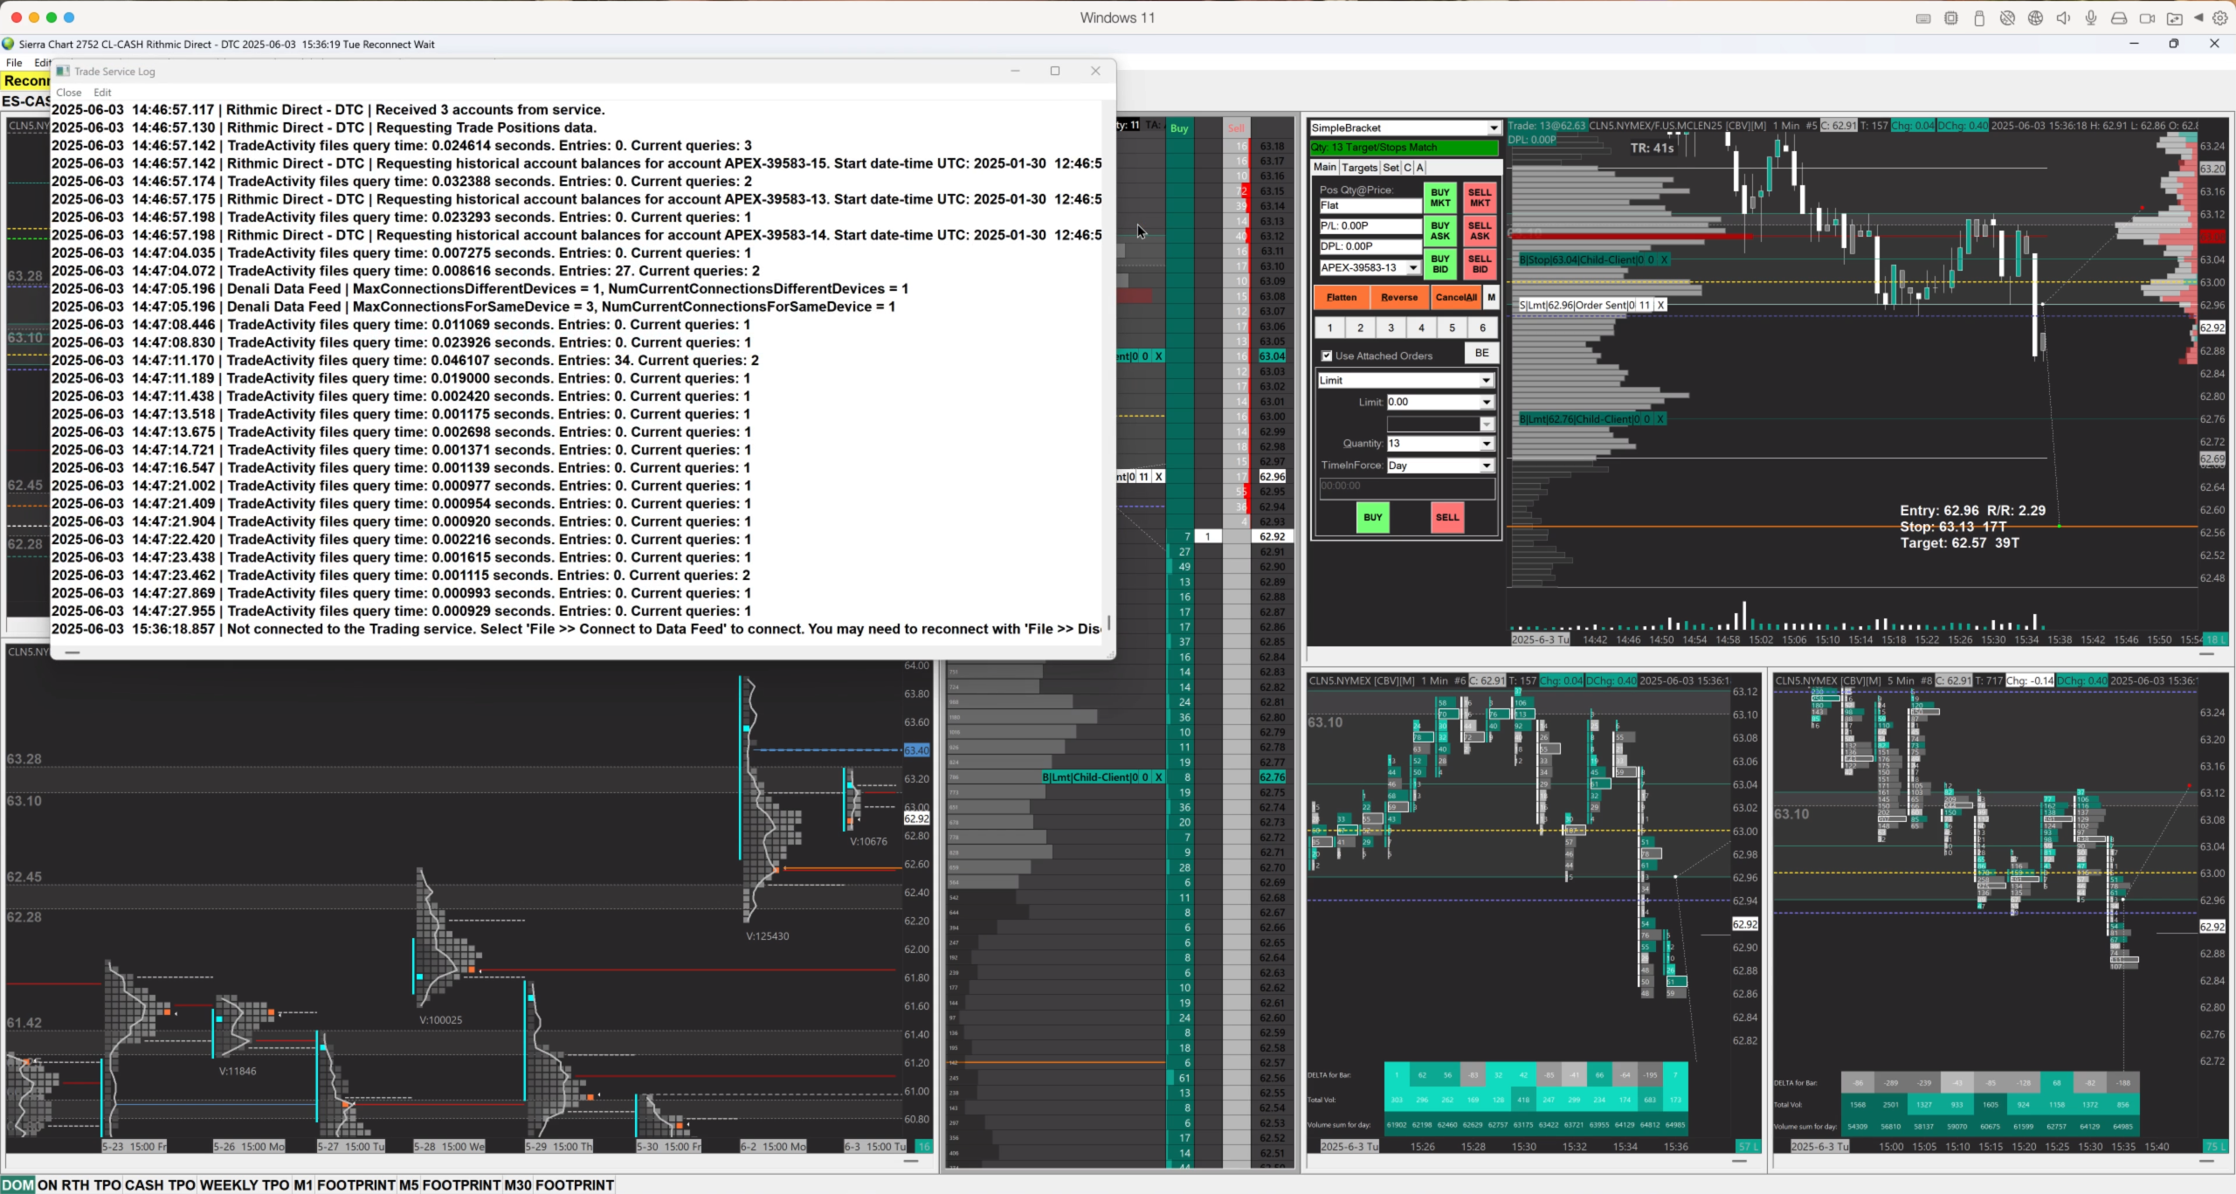
Task: Click the network globe icon in VM toolbar
Action: pos(2035,18)
